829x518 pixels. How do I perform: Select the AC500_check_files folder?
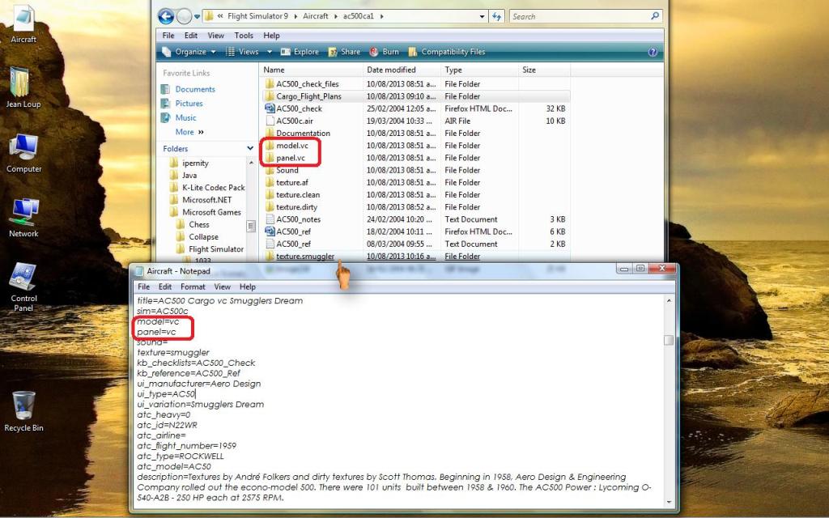coord(307,84)
